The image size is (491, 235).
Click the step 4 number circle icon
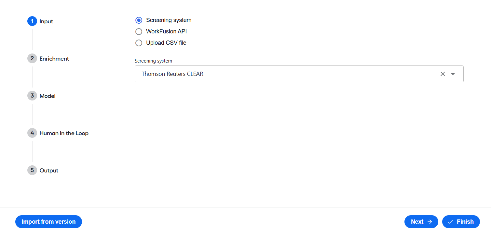(x=32, y=133)
